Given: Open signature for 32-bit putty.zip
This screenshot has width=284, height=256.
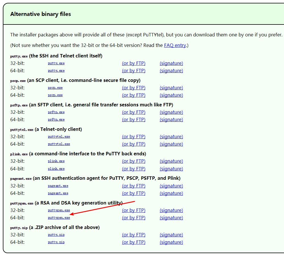Looking at the screenshot, I should 171,235.
